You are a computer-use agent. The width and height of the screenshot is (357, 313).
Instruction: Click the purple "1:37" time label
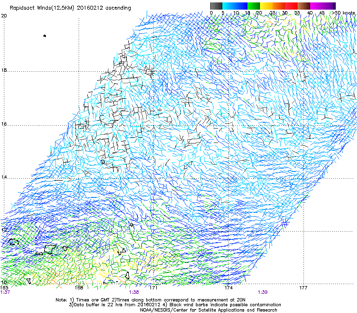pos(5,292)
